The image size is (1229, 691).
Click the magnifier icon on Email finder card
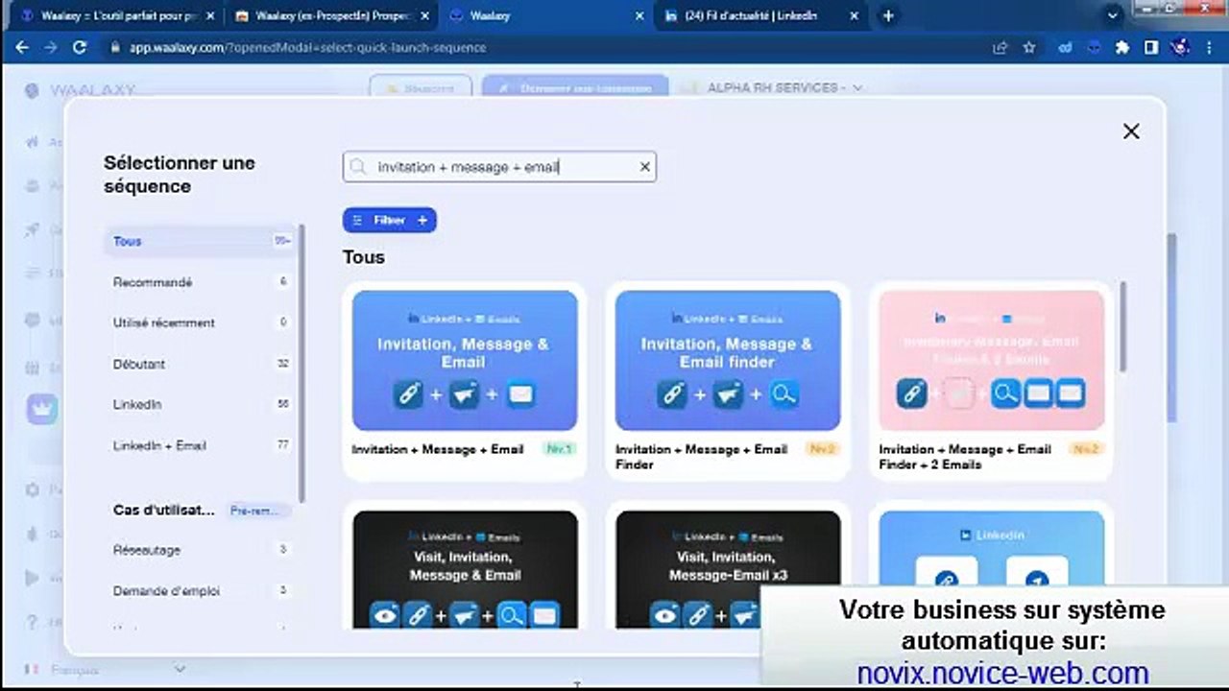pyautogui.click(x=784, y=394)
